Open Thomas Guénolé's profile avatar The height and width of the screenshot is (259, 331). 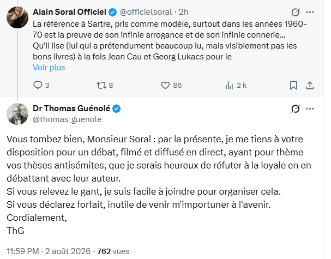(x=17, y=114)
